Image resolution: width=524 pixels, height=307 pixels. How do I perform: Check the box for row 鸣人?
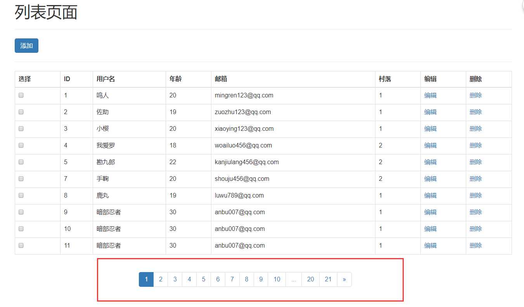tap(21, 95)
